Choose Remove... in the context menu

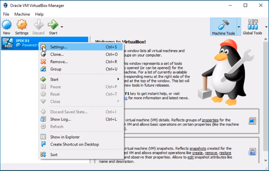(59, 62)
